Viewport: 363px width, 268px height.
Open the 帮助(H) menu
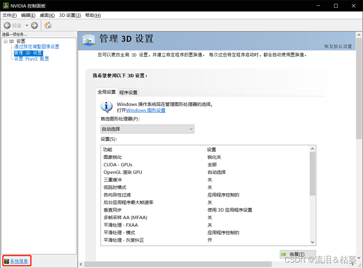[93, 15]
